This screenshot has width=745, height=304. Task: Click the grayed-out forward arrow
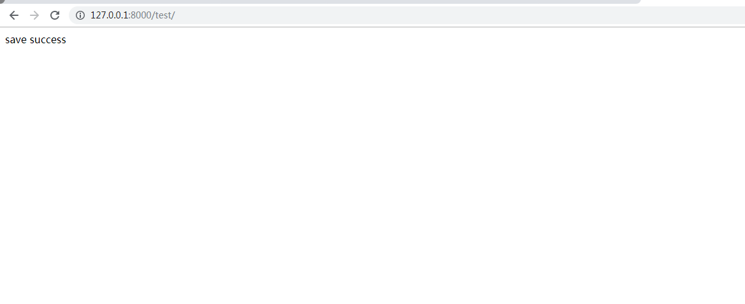[x=34, y=15]
